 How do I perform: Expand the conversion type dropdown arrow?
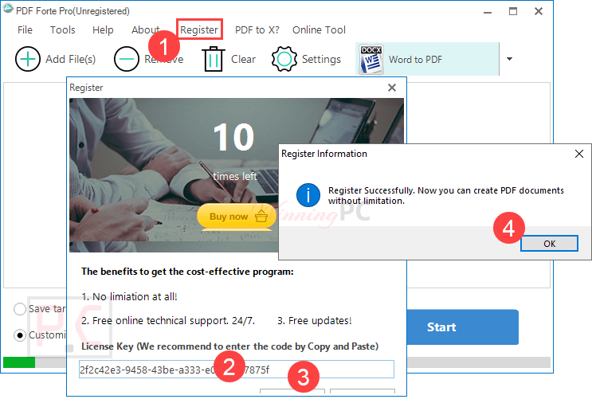[510, 59]
